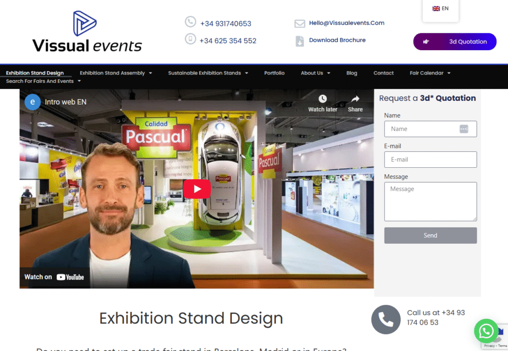This screenshot has height=351, width=508.
Task: Open the Fair Calendar menu
Action: pyautogui.click(x=426, y=73)
